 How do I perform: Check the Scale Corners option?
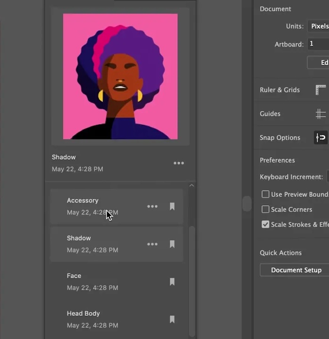pos(265,210)
